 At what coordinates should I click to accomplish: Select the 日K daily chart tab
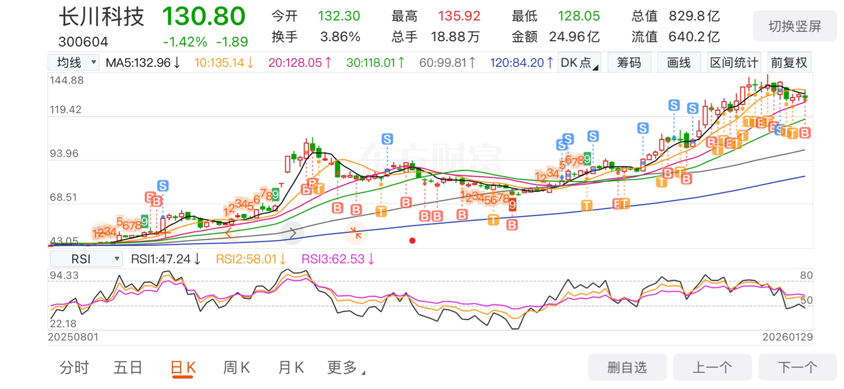point(183,367)
